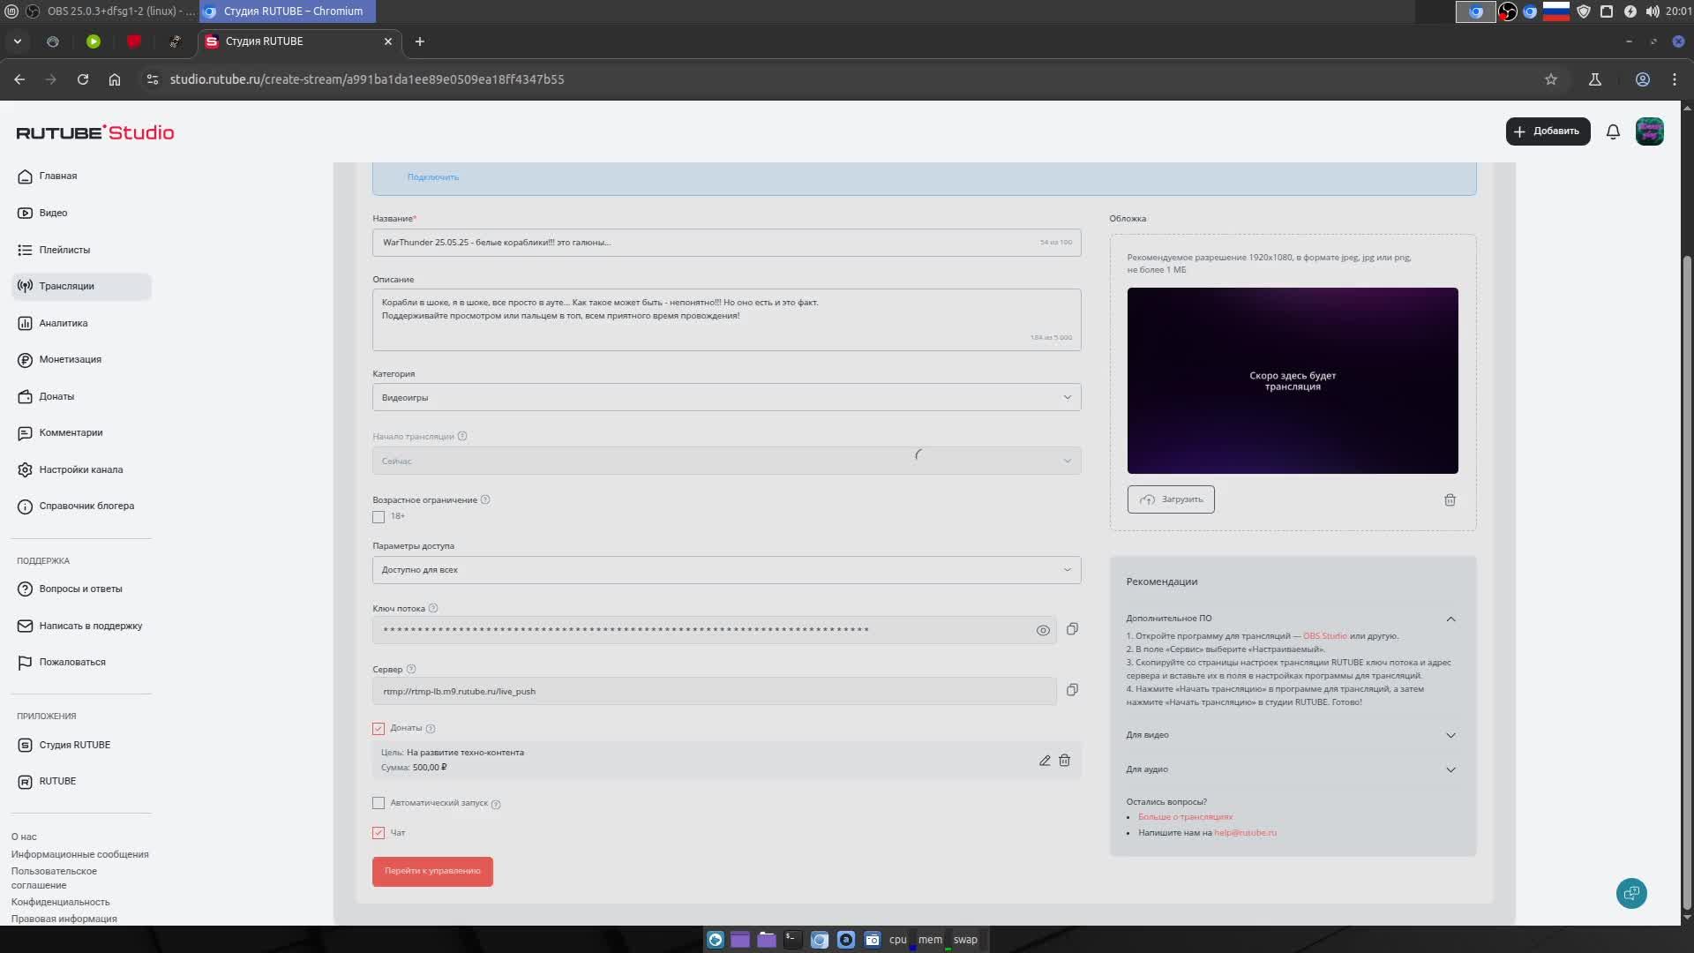Viewport: 1694px width, 953px height.
Task: Copy the stream key to clipboard
Action: pyautogui.click(x=1072, y=629)
